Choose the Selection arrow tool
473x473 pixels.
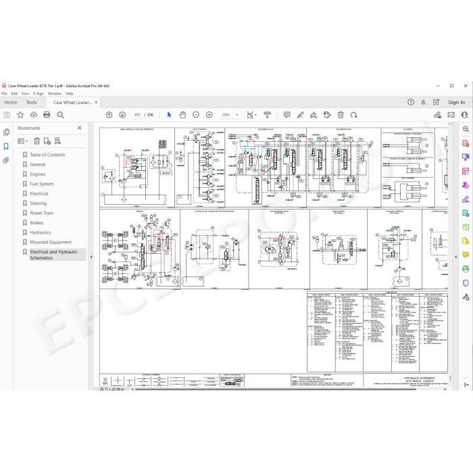169,115
